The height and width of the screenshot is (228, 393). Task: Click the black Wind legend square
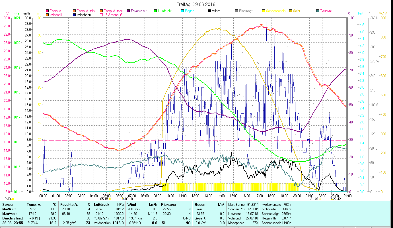[210, 11]
